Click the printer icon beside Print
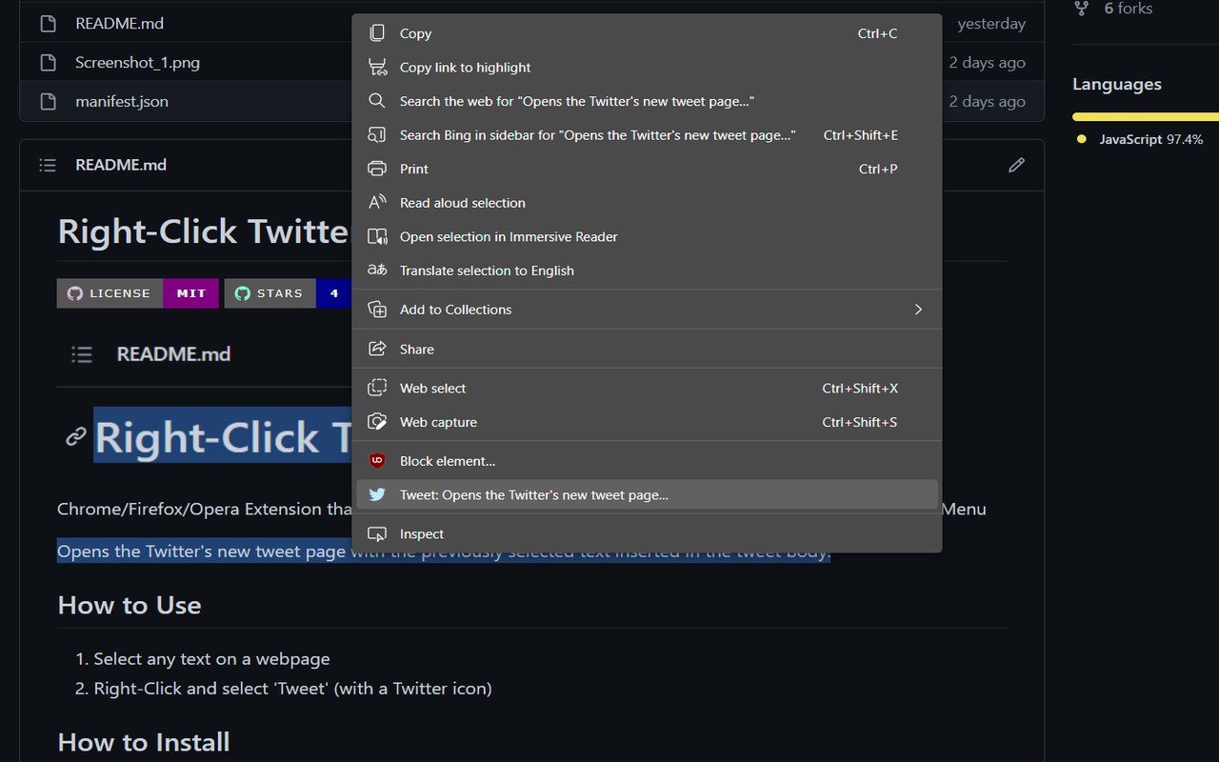The image size is (1219, 762). pos(377,169)
